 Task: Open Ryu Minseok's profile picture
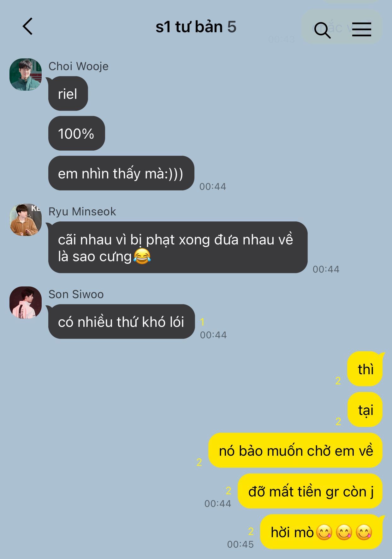coord(26,220)
